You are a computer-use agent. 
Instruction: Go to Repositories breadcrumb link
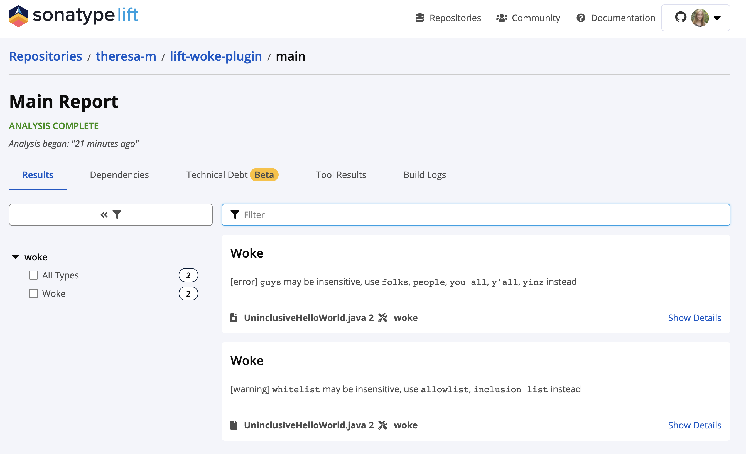46,56
